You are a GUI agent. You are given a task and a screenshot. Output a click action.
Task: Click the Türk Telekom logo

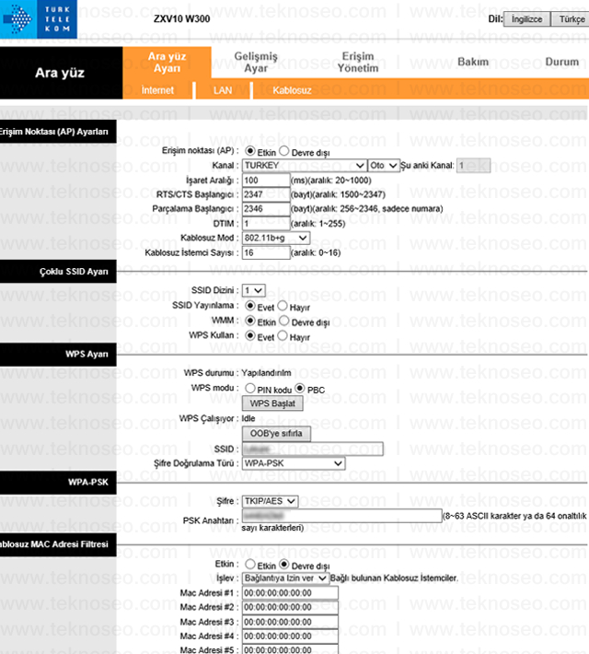39,19
